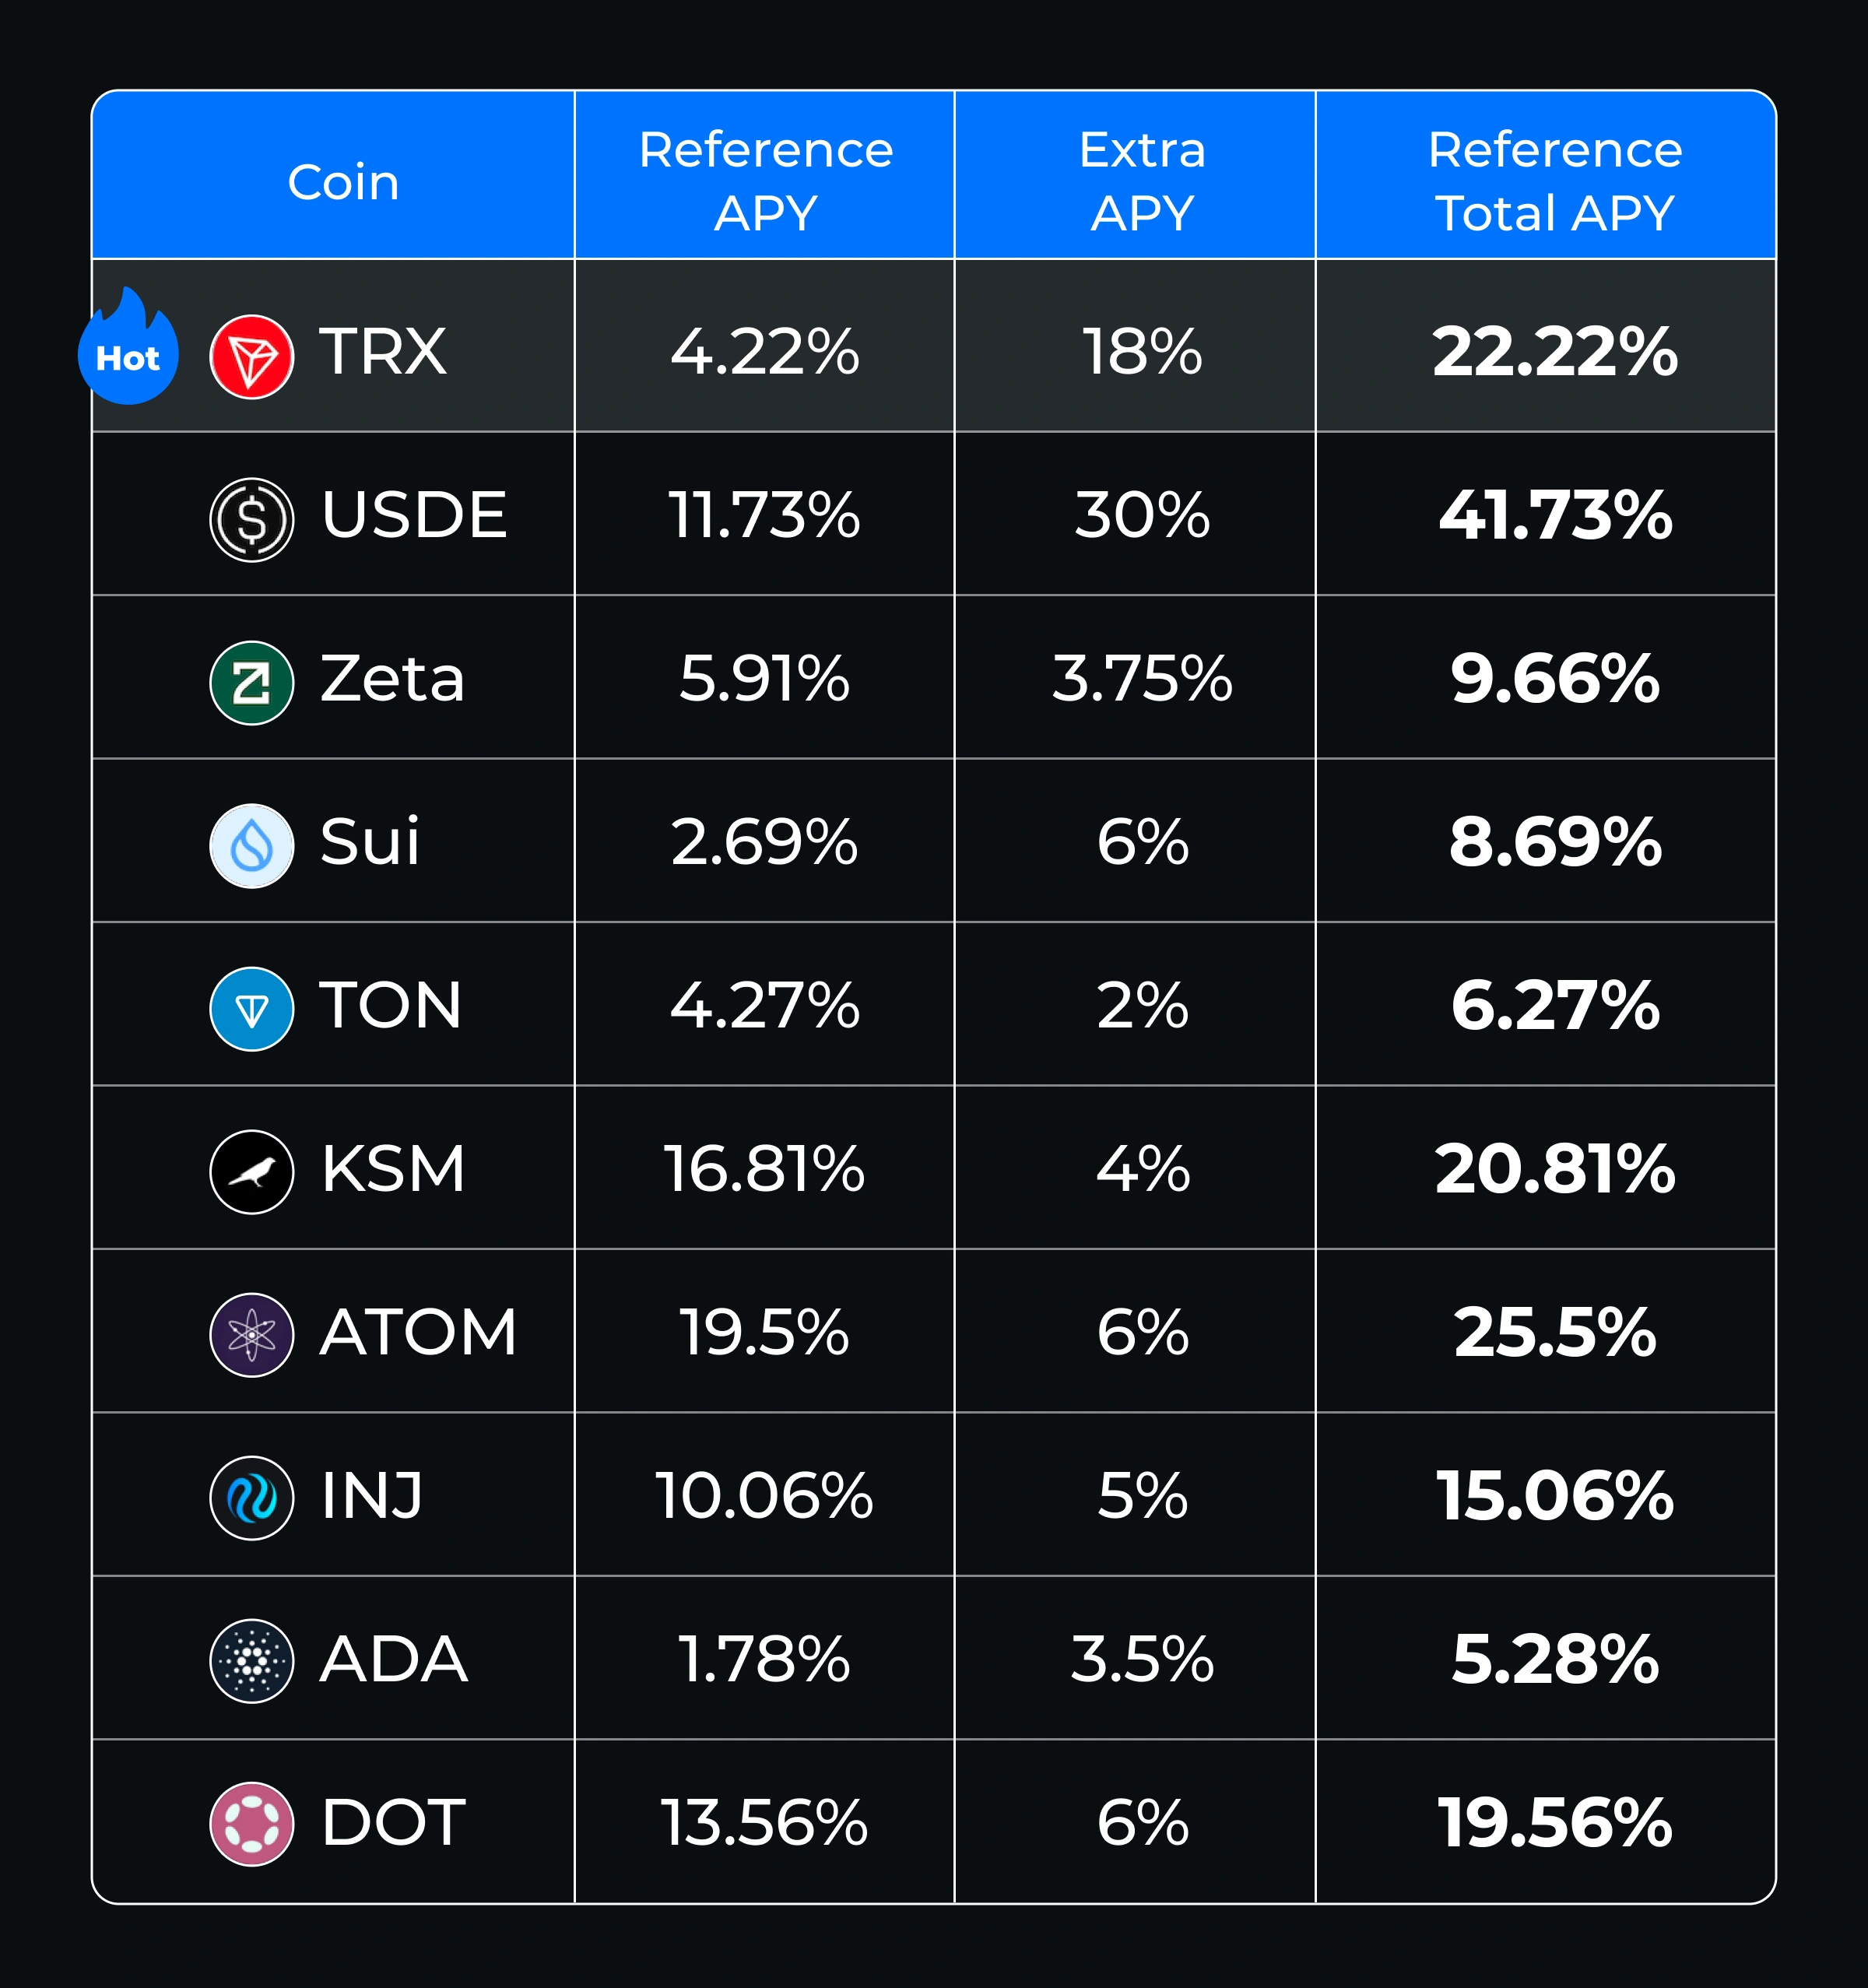
Task: Click the USDE coin name
Action: (414, 516)
